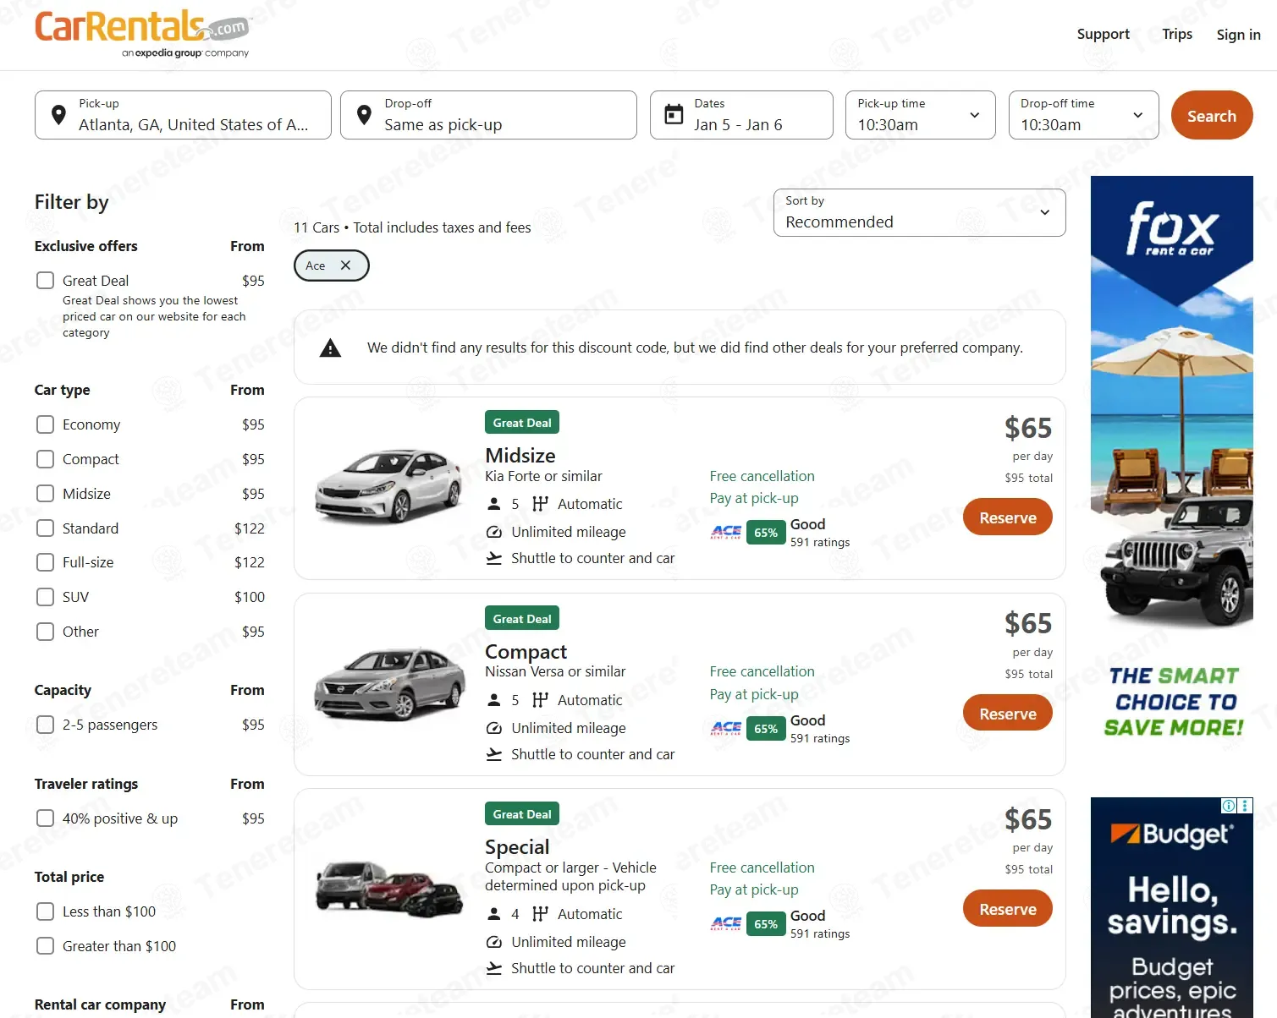Viewport: 1277px width, 1018px height.
Task: Toggle the 2-5 passengers checkbox
Action: coord(46,725)
